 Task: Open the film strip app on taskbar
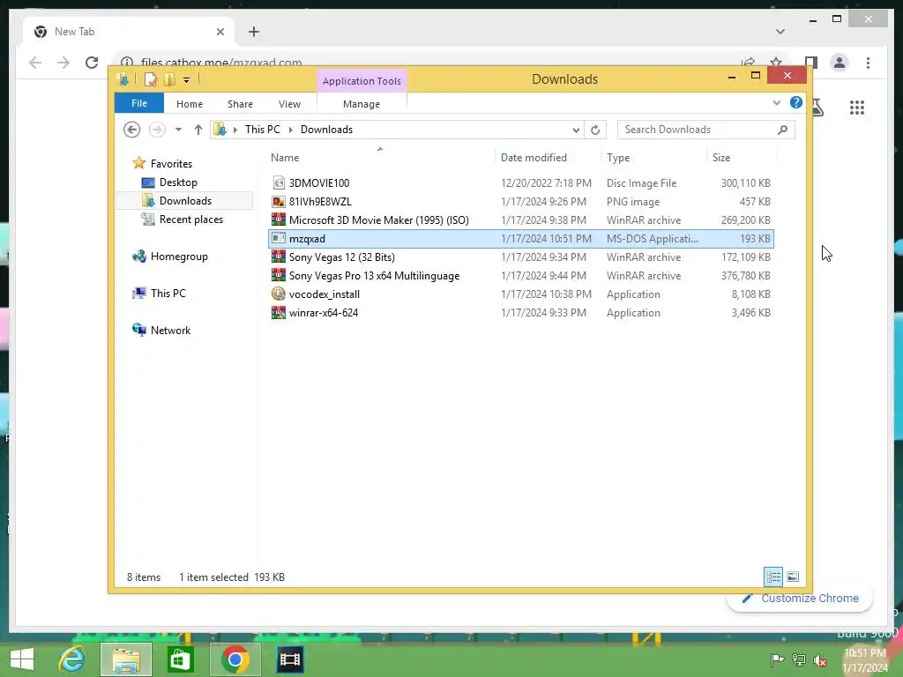289,659
